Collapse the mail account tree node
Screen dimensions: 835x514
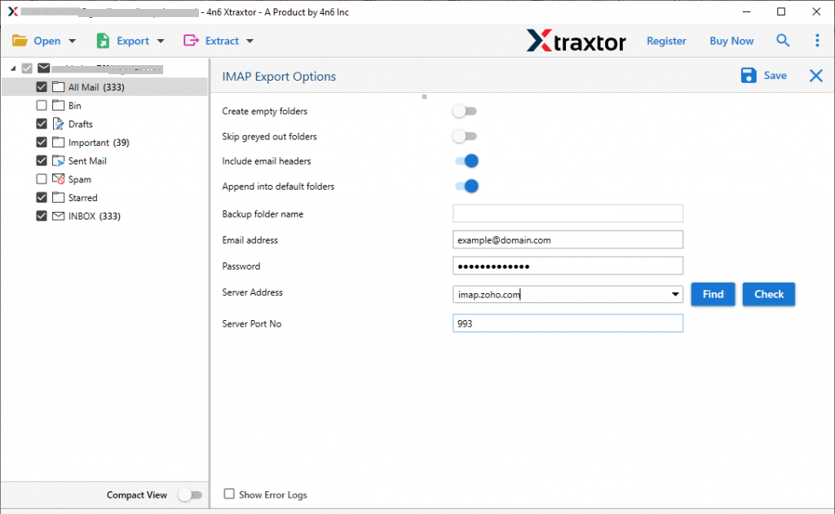13,68
